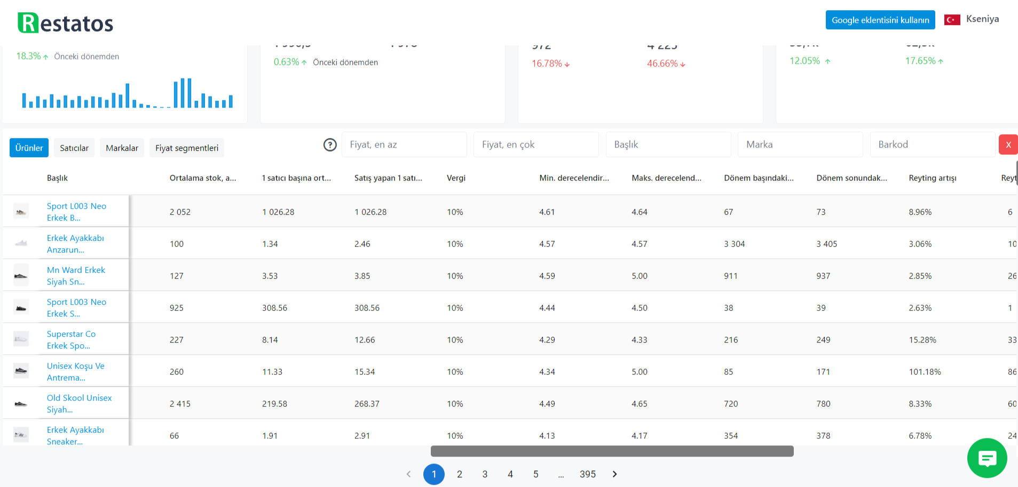This screenshot has height=487, width=1018.
Task: Clear filters with the red X button
Action: point(1008,144)
